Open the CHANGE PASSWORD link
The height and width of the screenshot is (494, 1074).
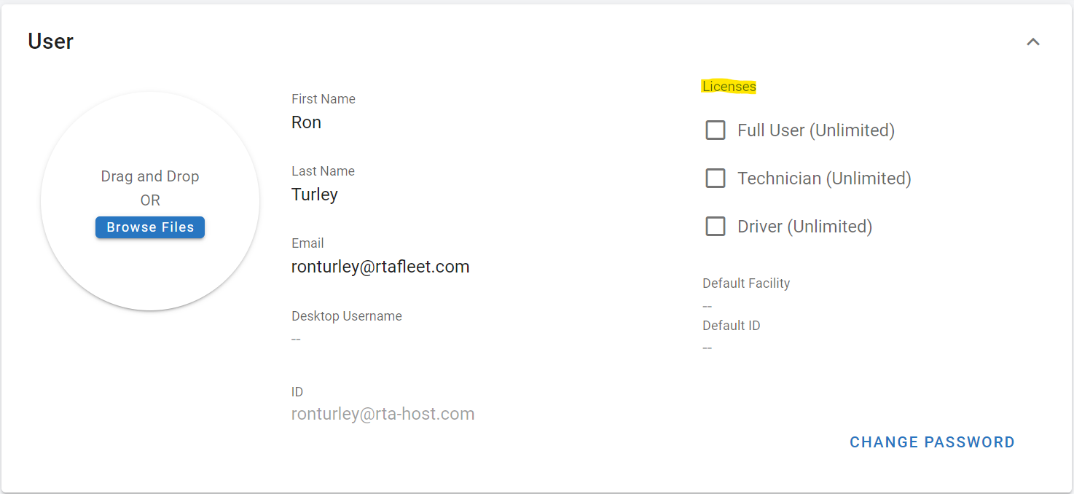932,442
